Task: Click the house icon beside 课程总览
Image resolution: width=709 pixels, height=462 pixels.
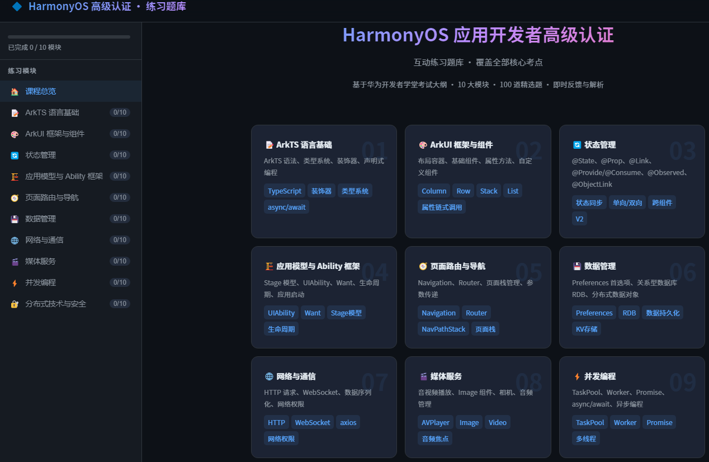Action: 15,91
